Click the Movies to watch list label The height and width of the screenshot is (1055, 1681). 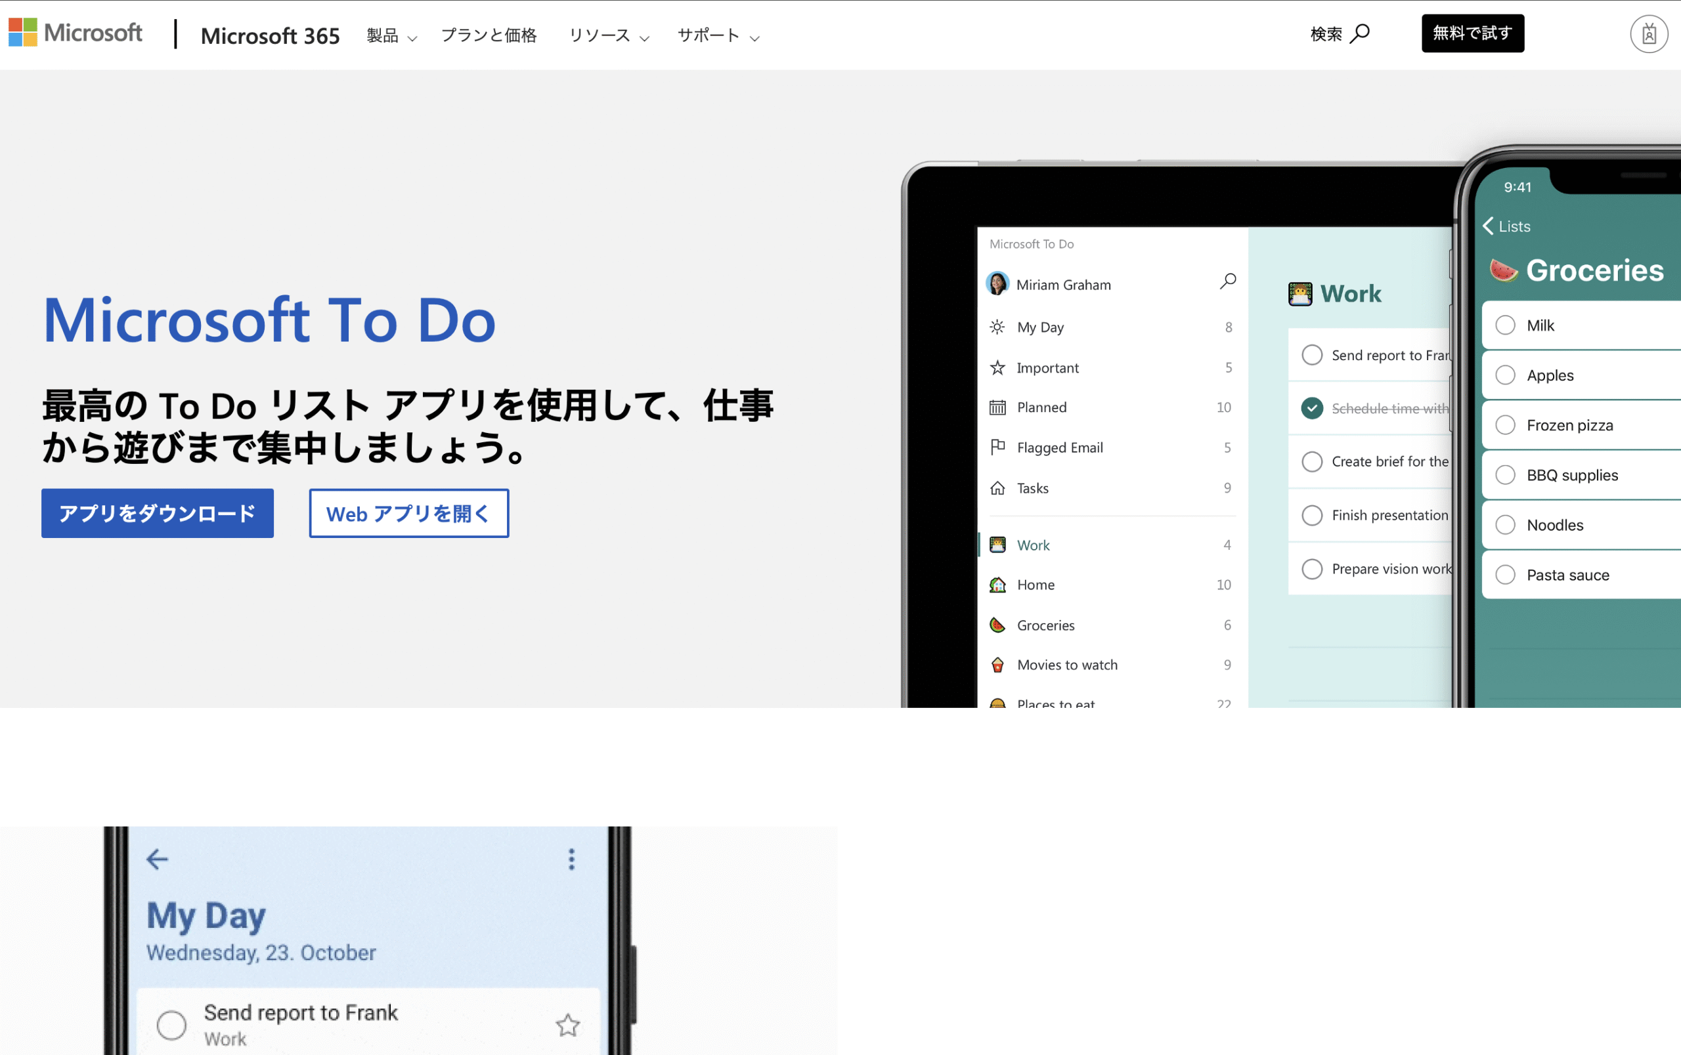point(1066,665)
